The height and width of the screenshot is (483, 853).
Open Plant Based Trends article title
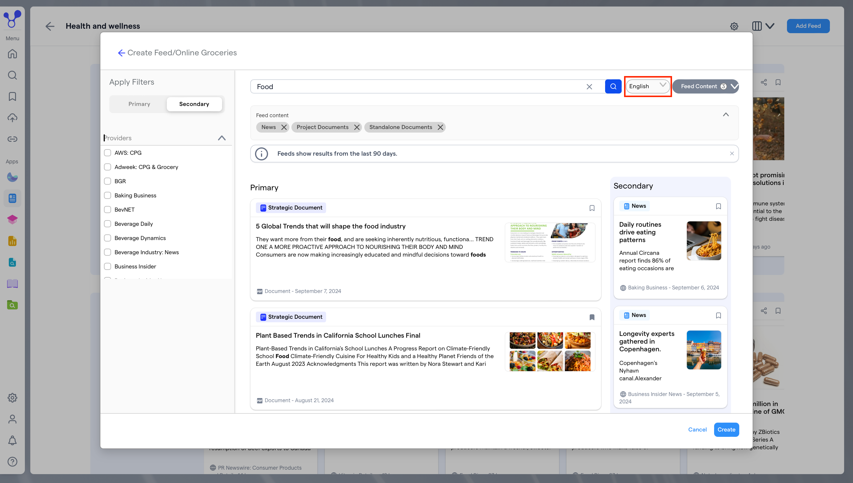click(x=338, y=335)
